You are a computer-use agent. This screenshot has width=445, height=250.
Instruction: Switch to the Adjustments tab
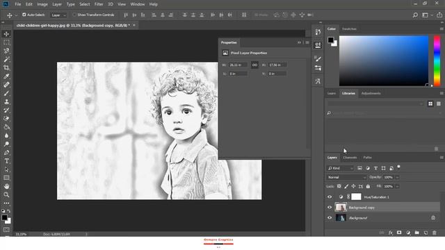371,93
